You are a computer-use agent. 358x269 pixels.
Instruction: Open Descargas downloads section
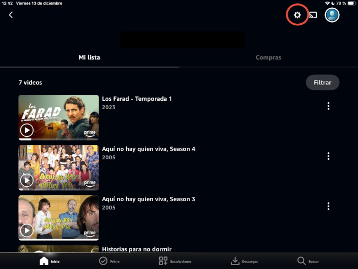pyautogui.click(x=243, y=261)
